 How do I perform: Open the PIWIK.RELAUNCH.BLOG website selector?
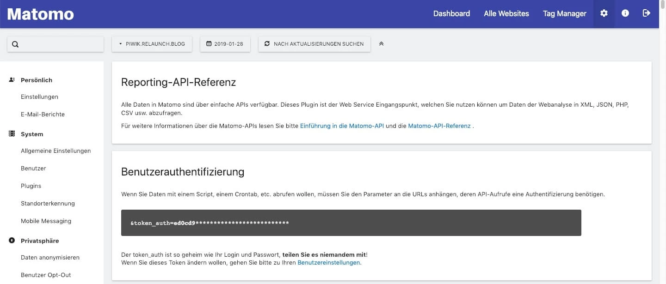[x=152, y=44]
